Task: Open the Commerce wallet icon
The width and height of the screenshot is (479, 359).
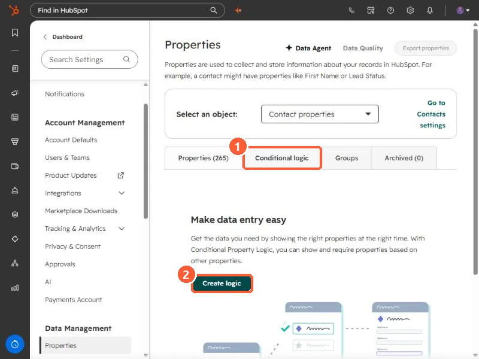Action: pos(15,166)
